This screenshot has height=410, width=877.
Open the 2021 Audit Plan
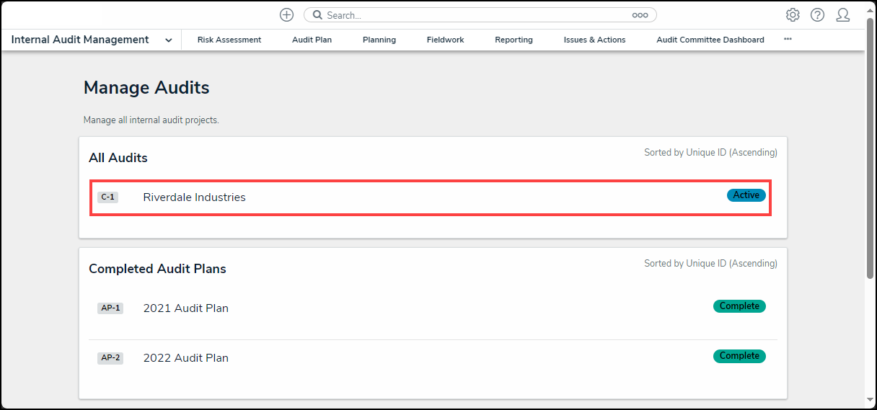coord(186,308)
